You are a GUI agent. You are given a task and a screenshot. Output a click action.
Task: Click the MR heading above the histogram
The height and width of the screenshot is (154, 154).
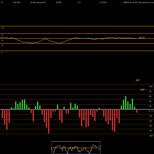pos(137,80)
